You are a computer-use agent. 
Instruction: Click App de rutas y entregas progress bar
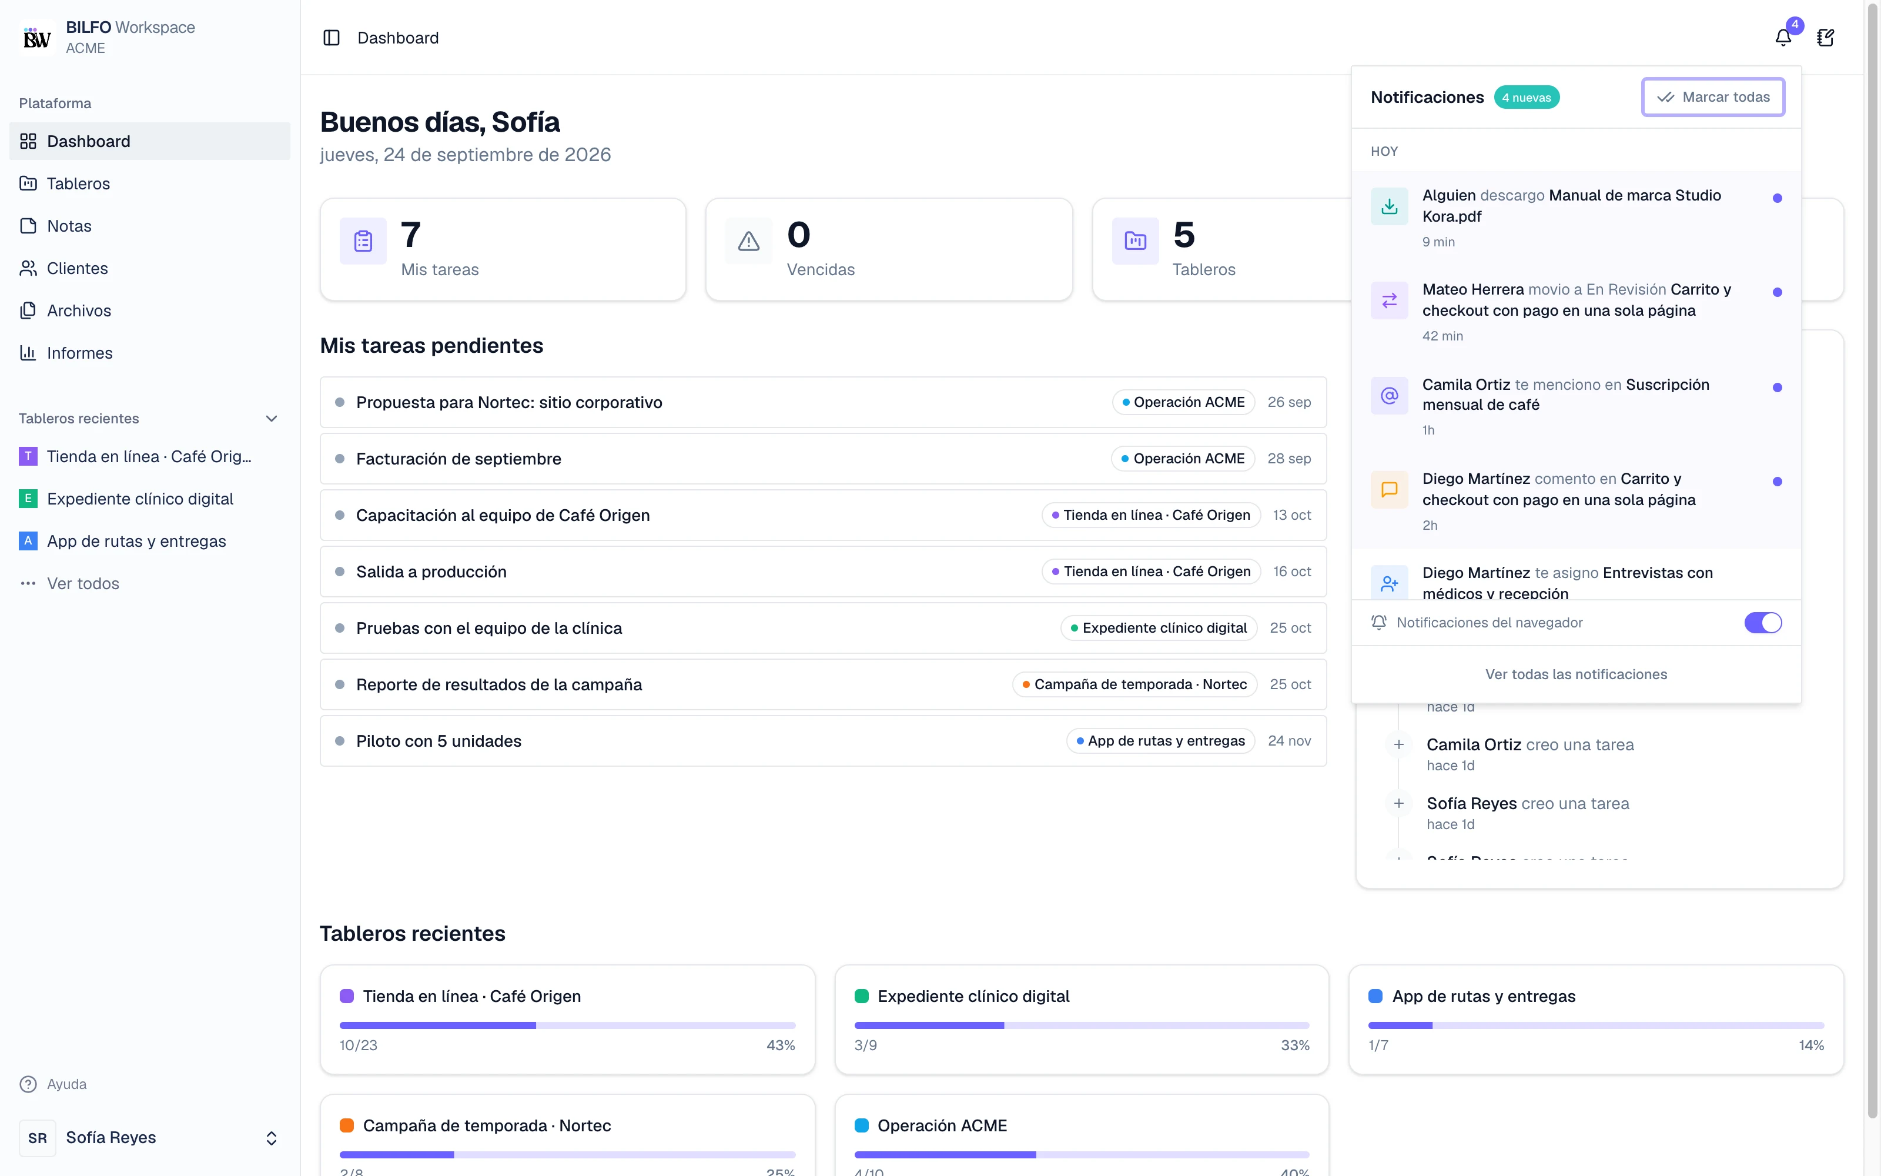(x=1596, y=1025)
